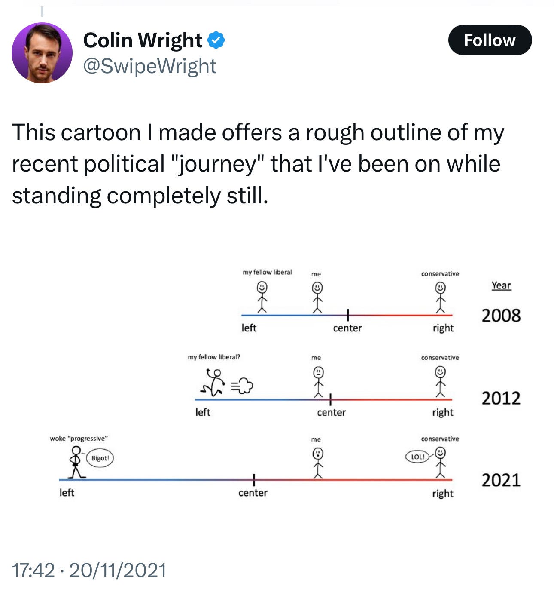Click the 2021 year label
This screenshot has width=554, height=595.
click(x=501, y=480)
